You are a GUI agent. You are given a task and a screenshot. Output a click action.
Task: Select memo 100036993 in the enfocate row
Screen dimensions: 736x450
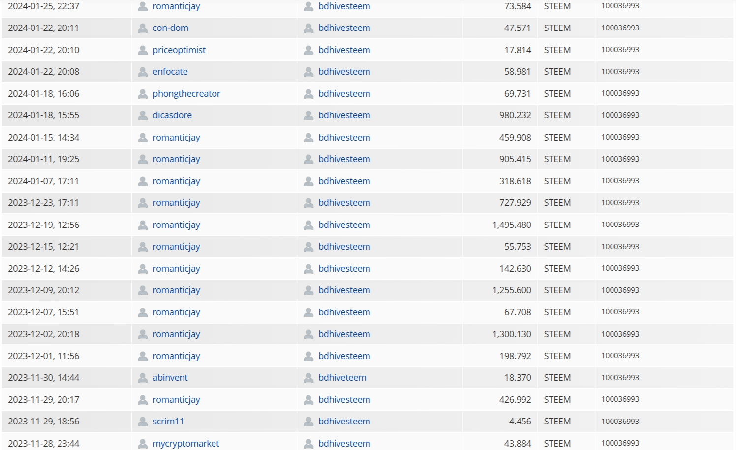pos(620,72)
